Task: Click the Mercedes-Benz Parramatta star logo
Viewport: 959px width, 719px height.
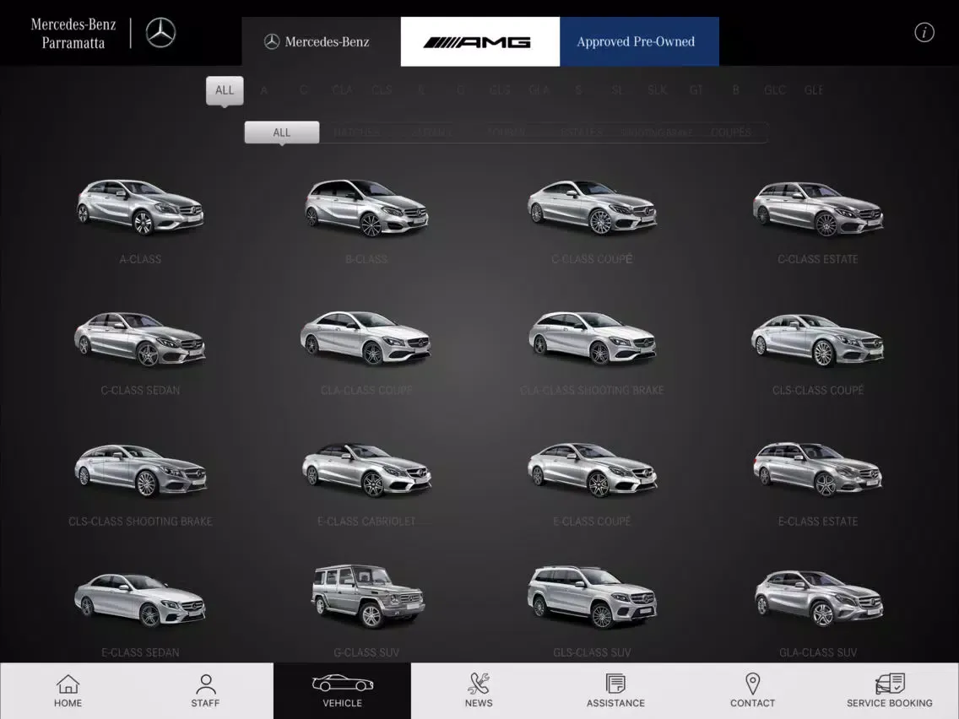Action: pyautogui.click(x=161, y=33)
